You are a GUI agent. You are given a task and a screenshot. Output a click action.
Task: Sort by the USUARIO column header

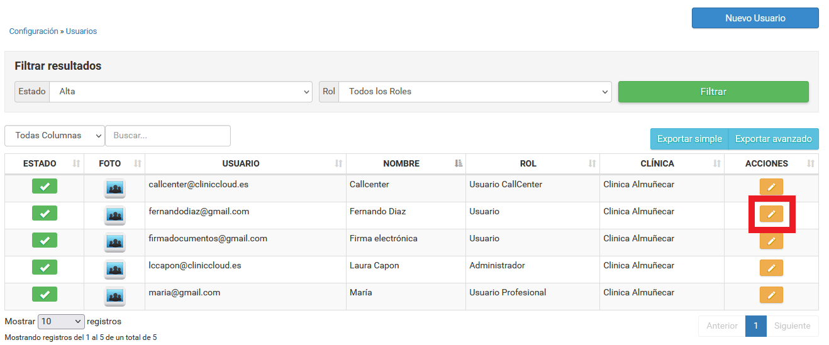tap(241, 163)
